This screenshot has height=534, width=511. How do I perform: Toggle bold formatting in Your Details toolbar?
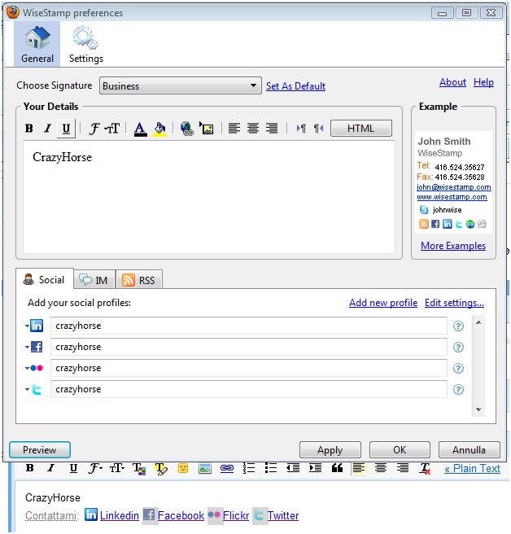pos(29,129)
